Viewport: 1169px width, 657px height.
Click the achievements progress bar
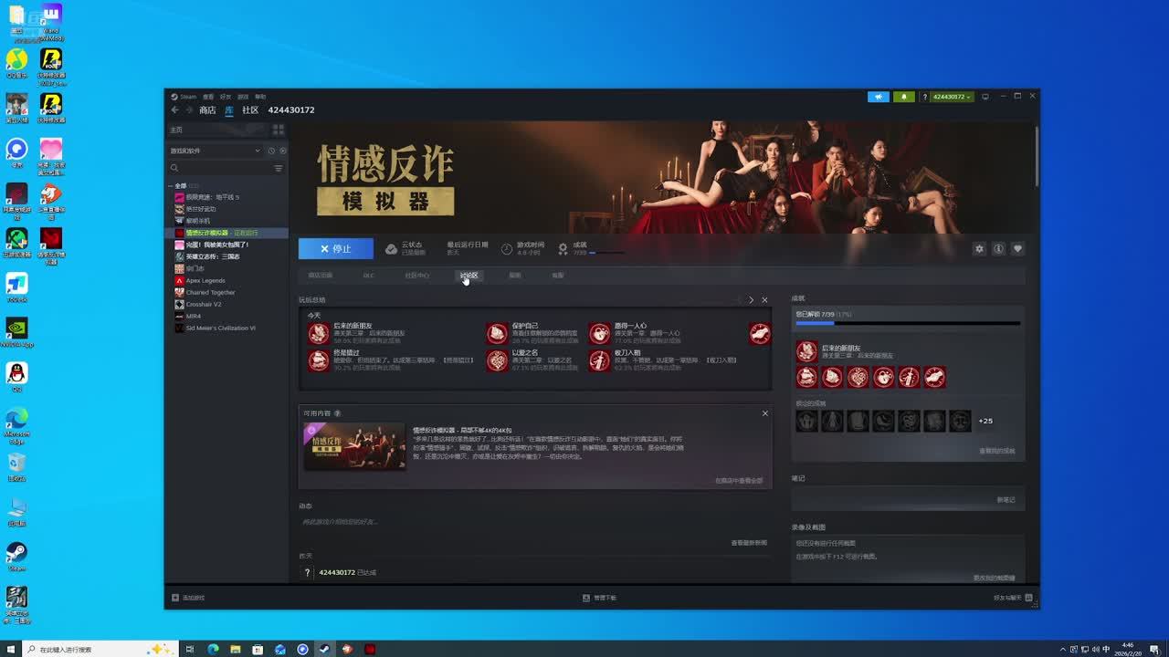pos(906,323)
